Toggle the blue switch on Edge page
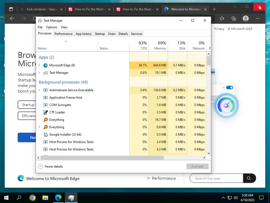 [230, 87]
